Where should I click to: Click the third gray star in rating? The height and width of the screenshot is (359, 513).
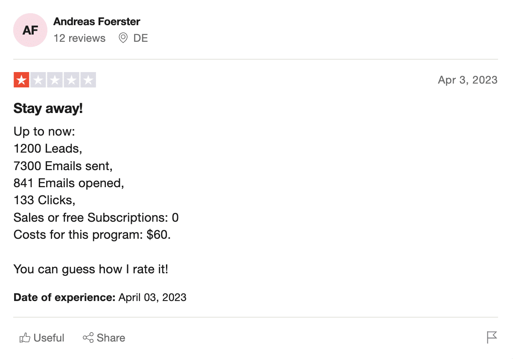pyautogui.click(x=55, y=80)
